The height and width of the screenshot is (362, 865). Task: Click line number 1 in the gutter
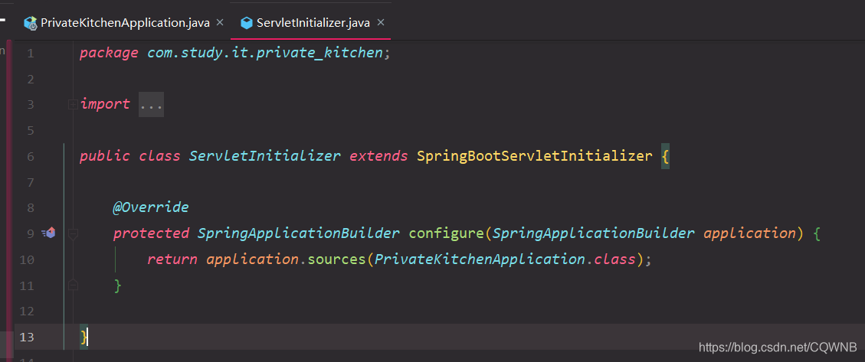tap(30, 54)
